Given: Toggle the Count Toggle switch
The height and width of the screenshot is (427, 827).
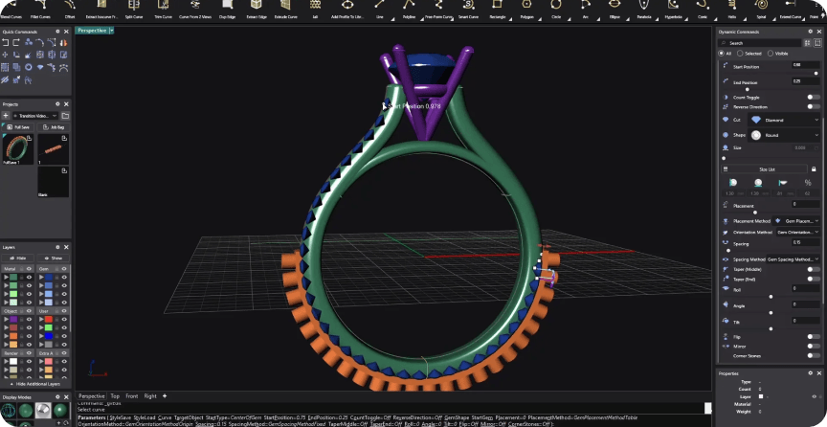Looking at the screenshot, I should (813, 97).
